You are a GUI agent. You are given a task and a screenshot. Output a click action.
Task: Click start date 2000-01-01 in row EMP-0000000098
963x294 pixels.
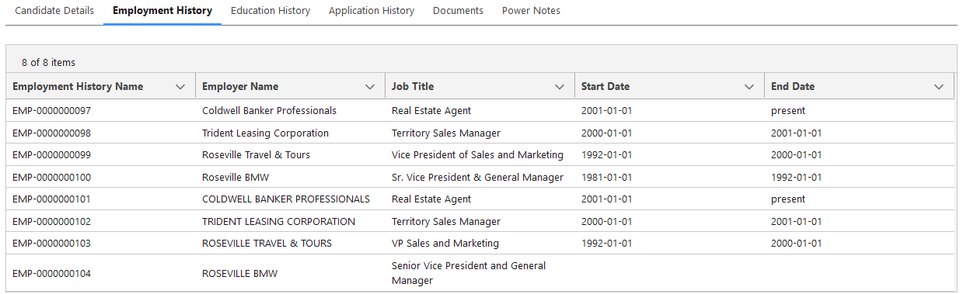(607, 133)
